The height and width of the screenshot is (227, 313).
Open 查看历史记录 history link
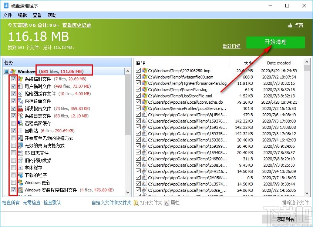[x=77, y=25]
